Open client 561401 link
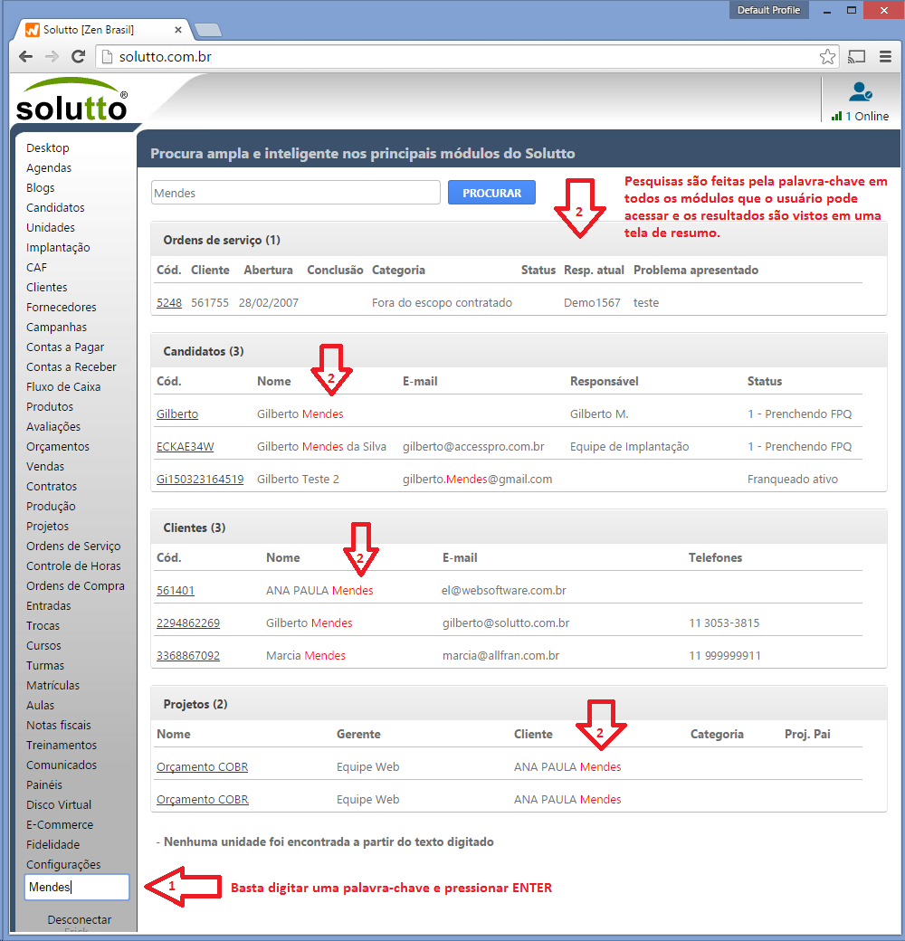 [x=176, y=590]
